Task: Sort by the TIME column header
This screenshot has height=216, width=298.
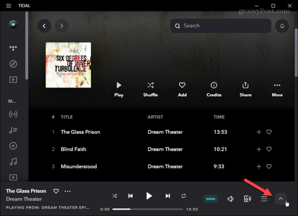Action: pos(219,117)
